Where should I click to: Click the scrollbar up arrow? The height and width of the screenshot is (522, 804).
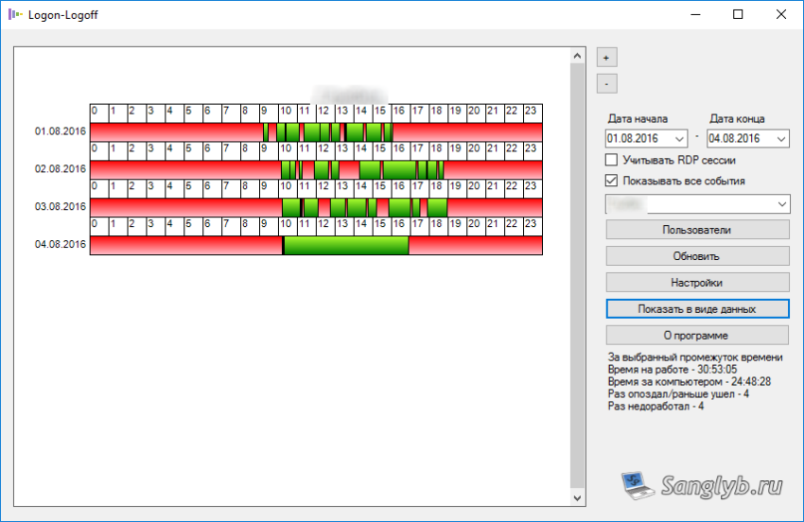tap(577, 56)
